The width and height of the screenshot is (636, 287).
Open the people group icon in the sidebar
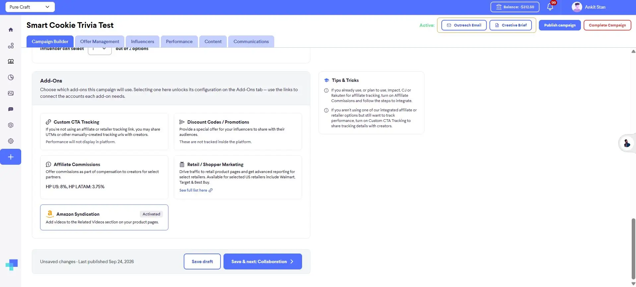[x=11, y=62]
